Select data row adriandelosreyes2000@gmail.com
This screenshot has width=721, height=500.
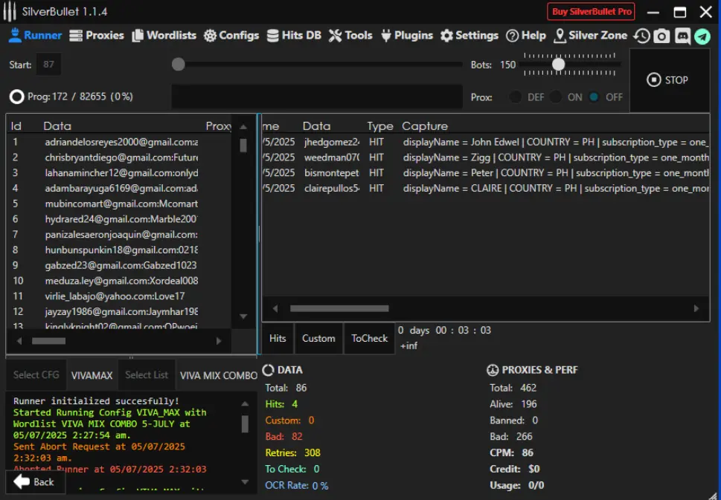pos(118,143)
